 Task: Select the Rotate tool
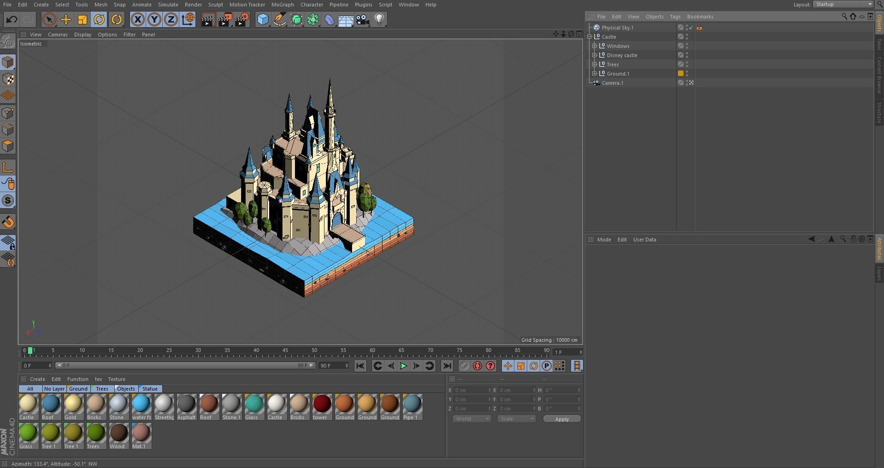(99, 19)
